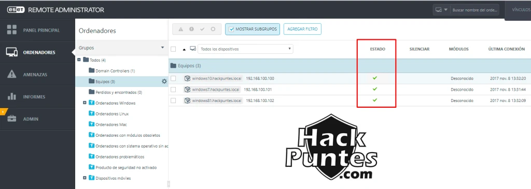
Task: Open the Admin briefcase icon
Action: [x=12, y=119]
